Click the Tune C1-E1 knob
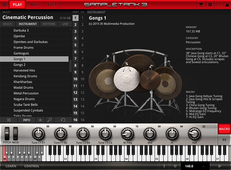231x170 pixels. click(38, 134)
